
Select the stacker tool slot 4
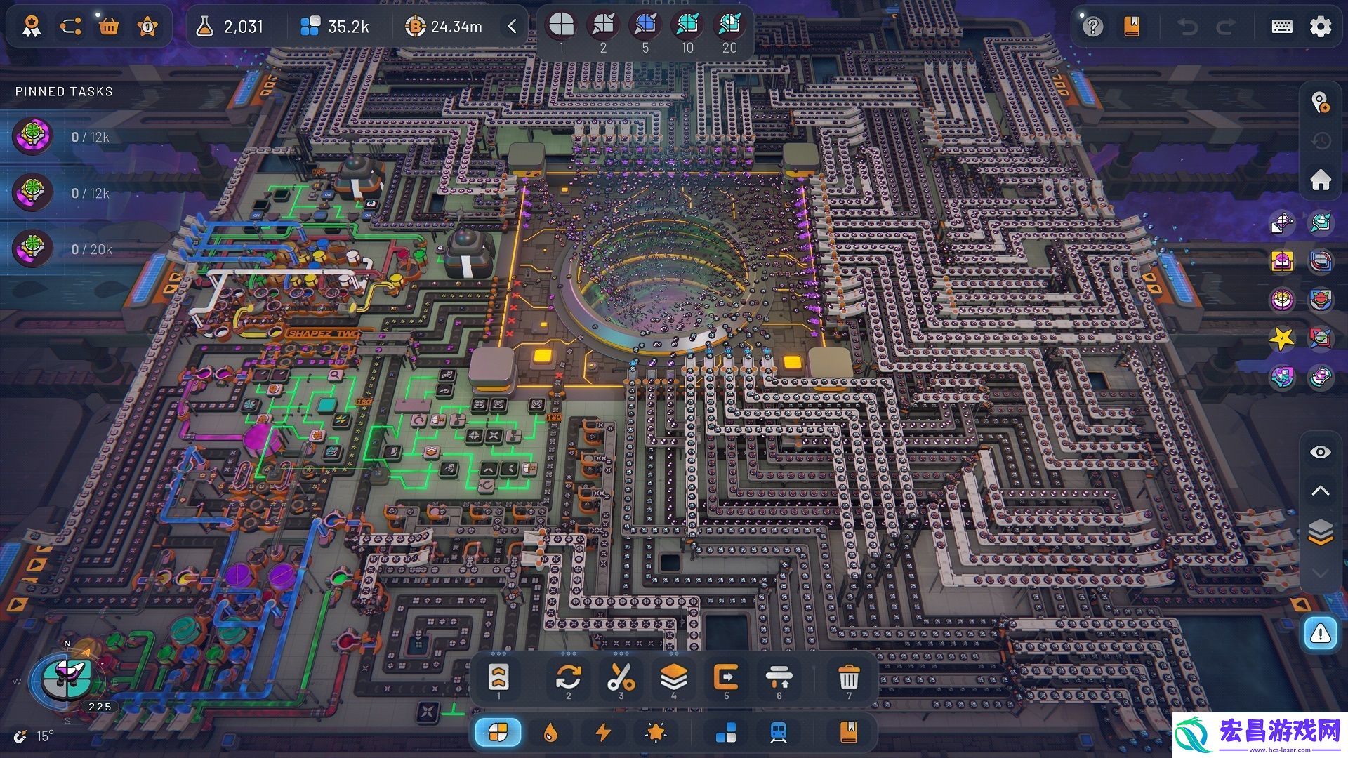pos(673,679)
